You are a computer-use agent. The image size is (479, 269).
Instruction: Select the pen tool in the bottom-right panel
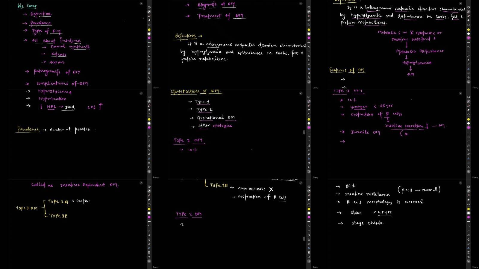468,191
